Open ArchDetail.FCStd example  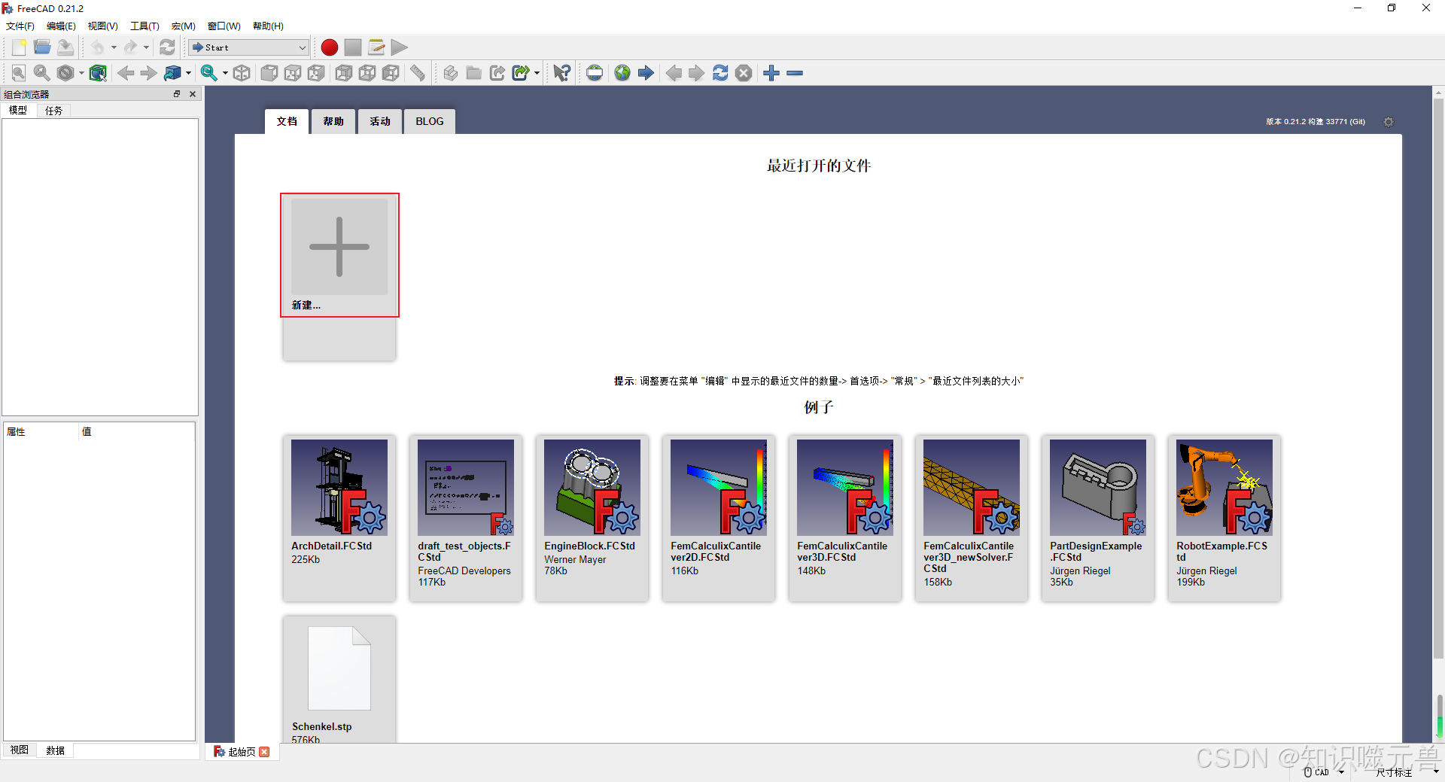339,518
